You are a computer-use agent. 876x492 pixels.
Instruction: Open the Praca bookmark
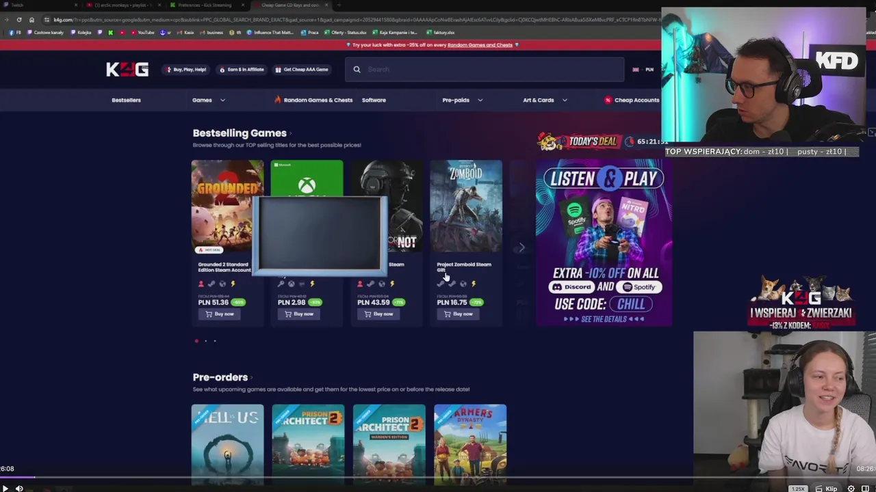point(309,32)
